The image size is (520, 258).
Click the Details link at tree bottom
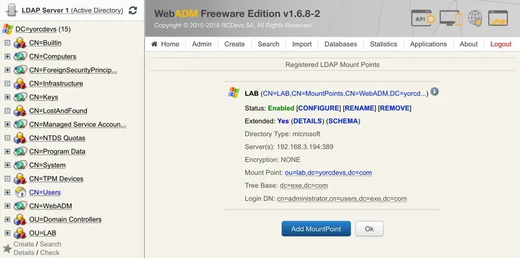tap(24, 253)
